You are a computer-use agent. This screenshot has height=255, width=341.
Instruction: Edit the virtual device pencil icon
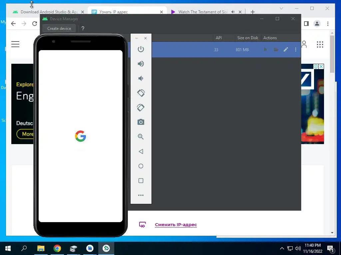tap(286, 49)
